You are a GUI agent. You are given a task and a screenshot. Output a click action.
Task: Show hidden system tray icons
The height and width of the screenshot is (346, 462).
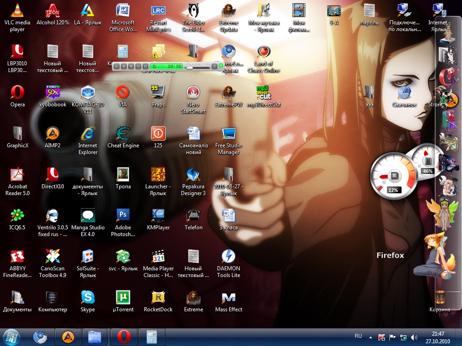pyautogui.click(x=371, y=337)
